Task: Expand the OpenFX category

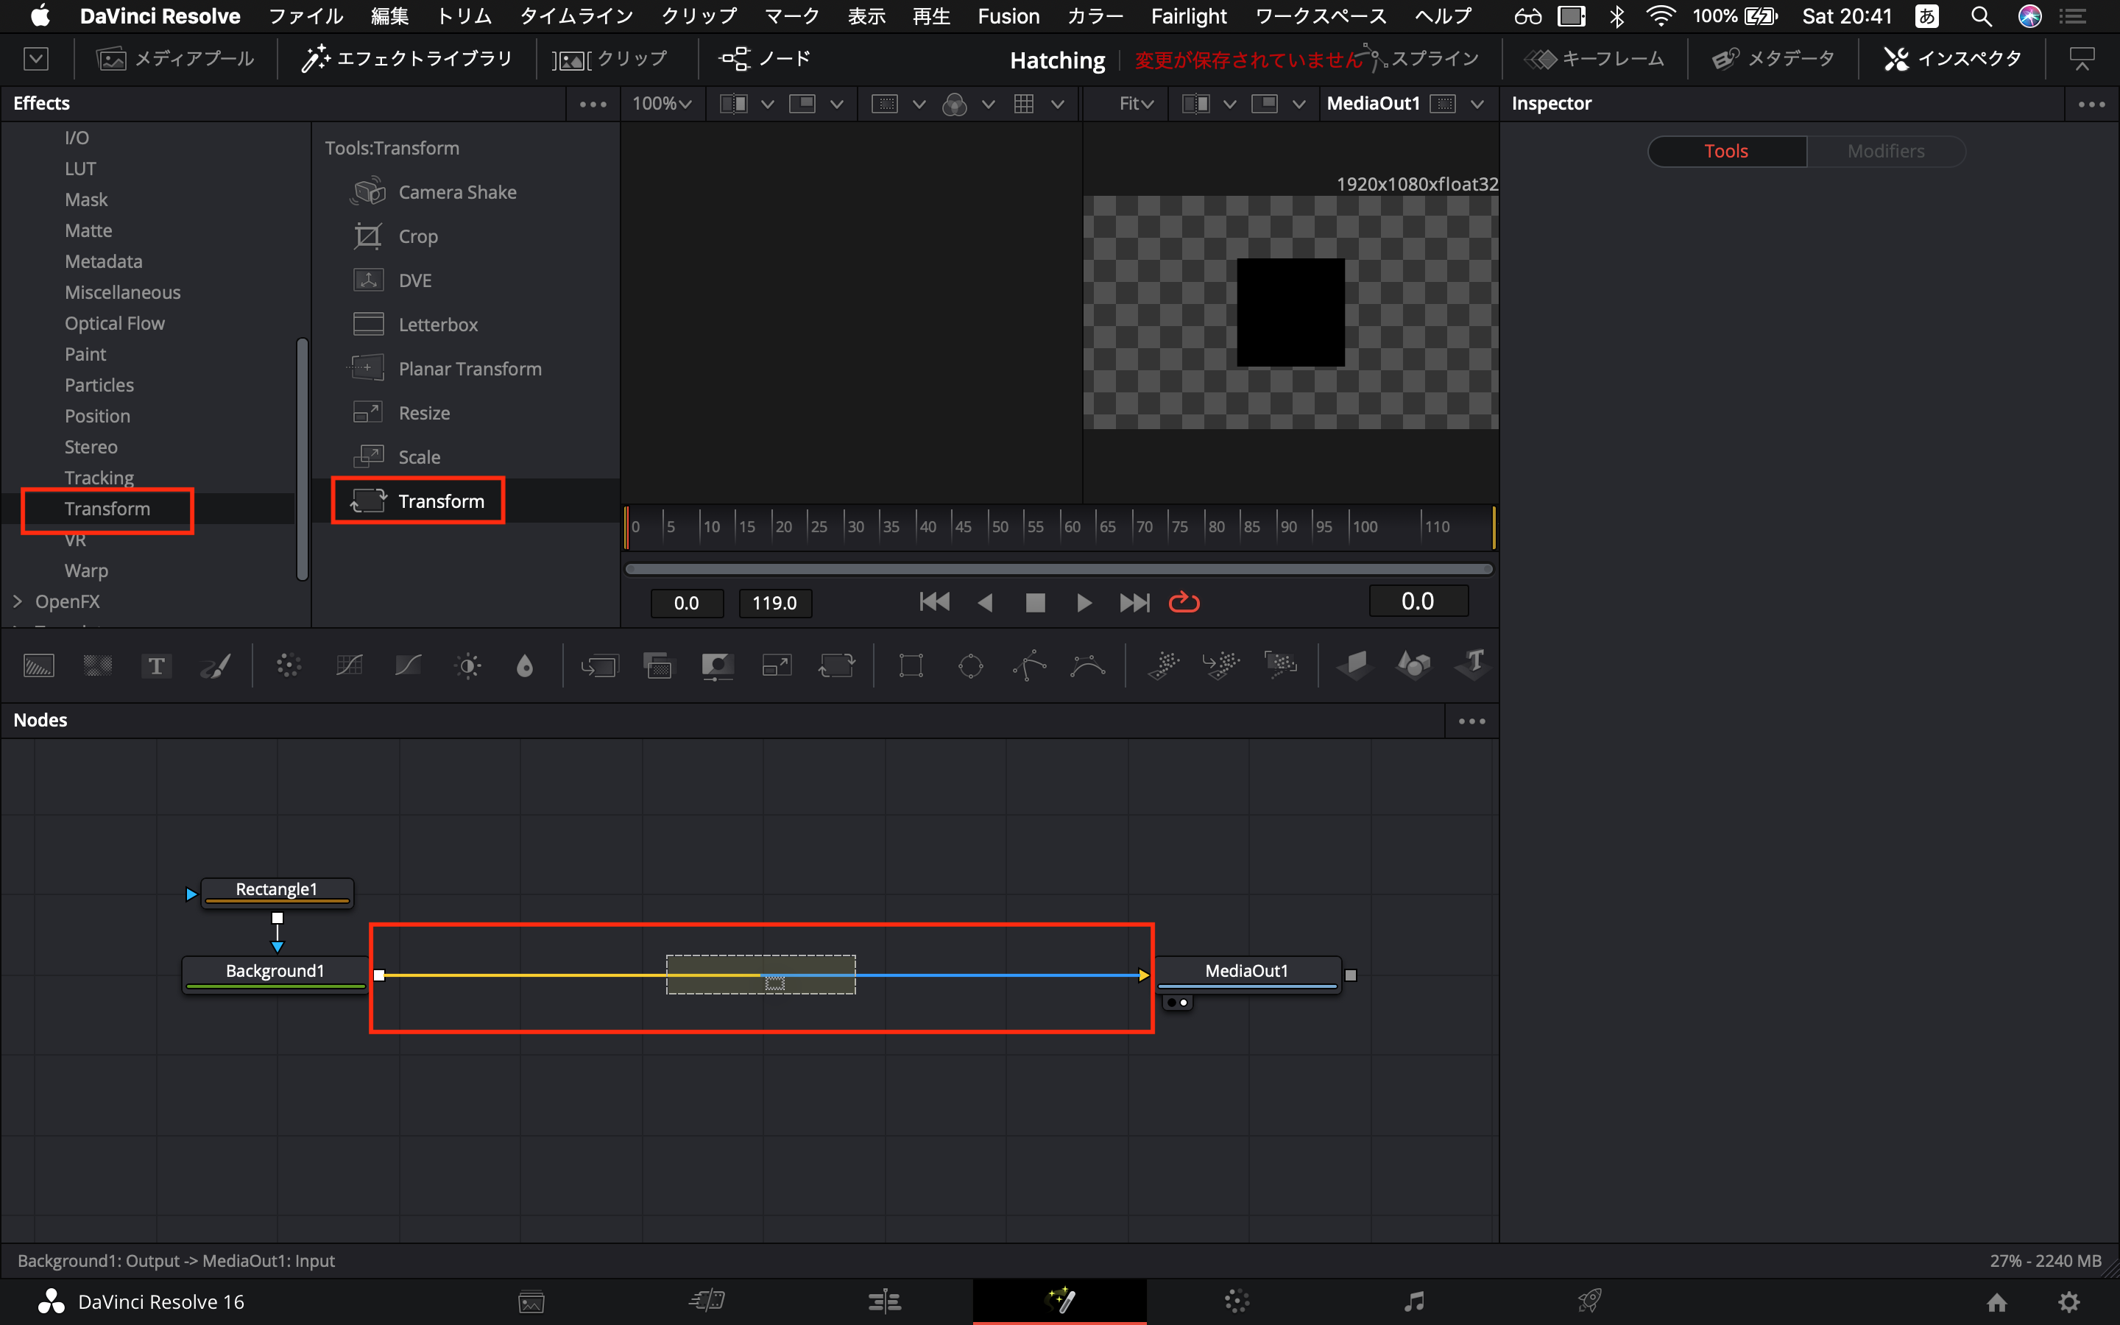Action: pos(18,601)
